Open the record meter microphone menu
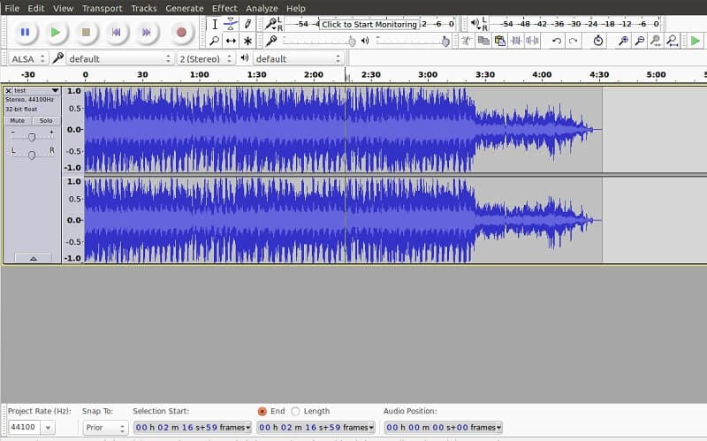The width and height of the screenshot is (707, 441). [x=272, y=24]
